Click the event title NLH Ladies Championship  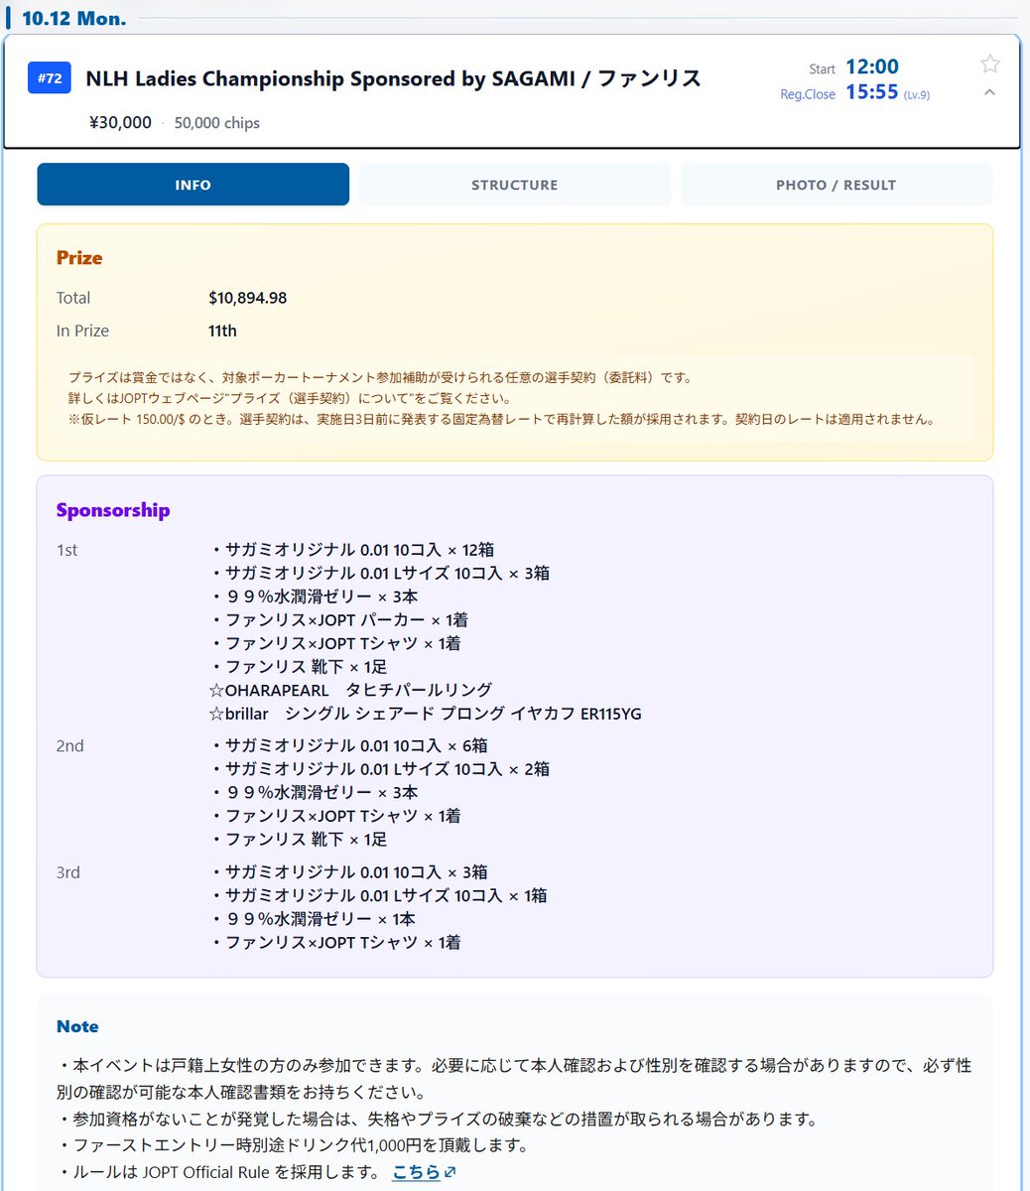point(394,78)
